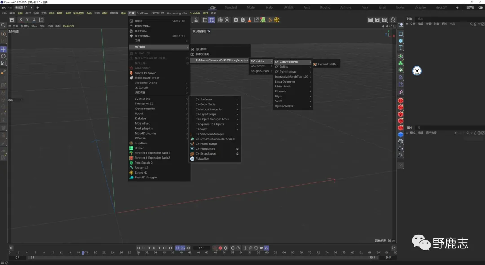The width and height of the screenshot is (485, 265).
Task: Open CV-SmartExport settings gear
Action: 237,154
